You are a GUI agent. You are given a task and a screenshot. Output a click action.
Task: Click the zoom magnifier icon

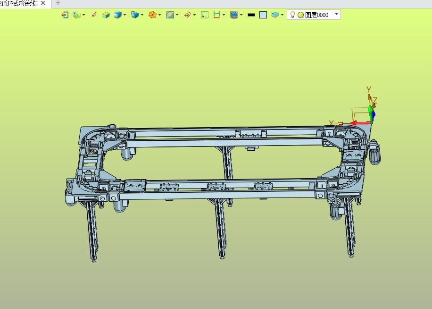point(170,15)
